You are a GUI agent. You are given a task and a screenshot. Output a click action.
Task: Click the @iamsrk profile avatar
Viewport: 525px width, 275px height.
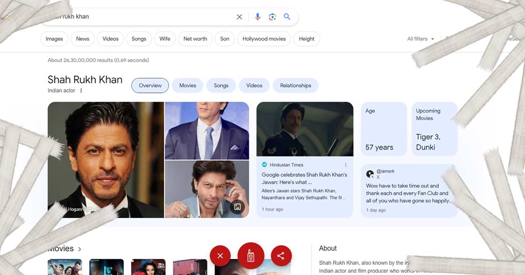370,174
